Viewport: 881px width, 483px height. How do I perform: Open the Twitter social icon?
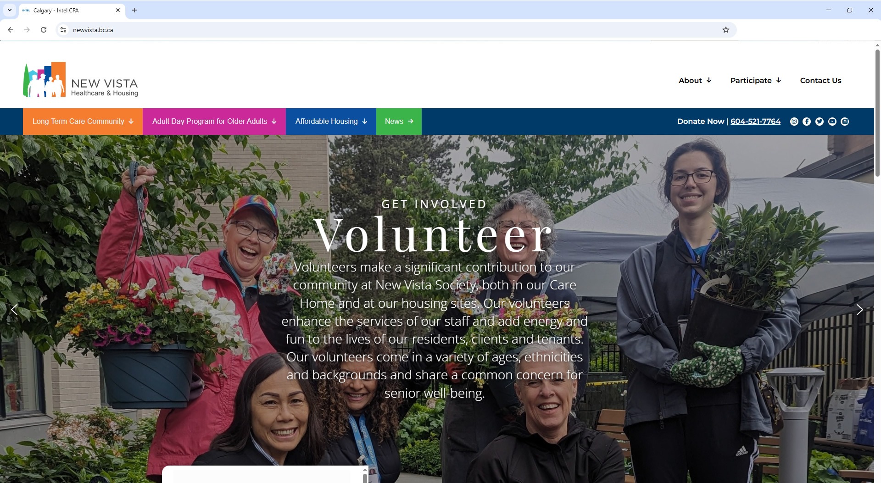820,122
